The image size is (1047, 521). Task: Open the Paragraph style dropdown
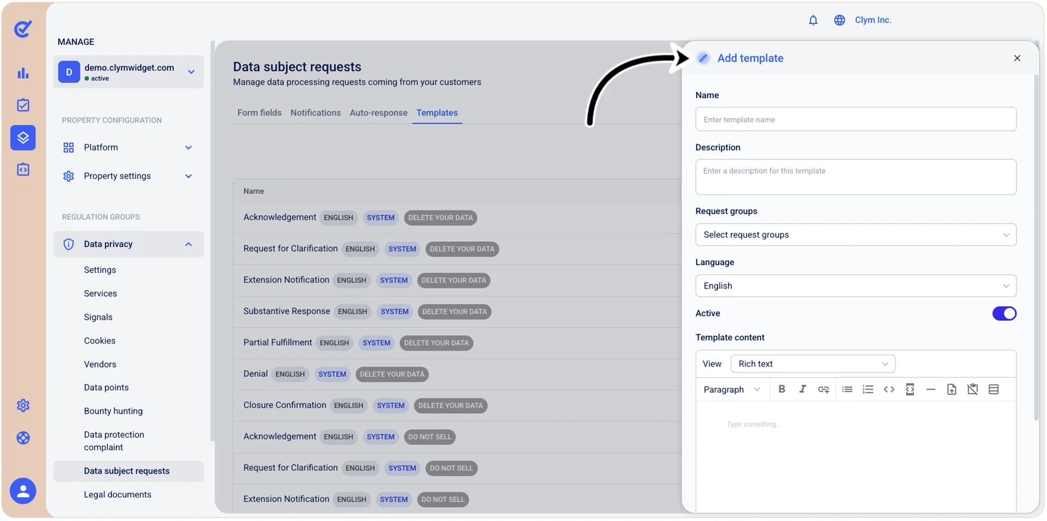point(732,390)
